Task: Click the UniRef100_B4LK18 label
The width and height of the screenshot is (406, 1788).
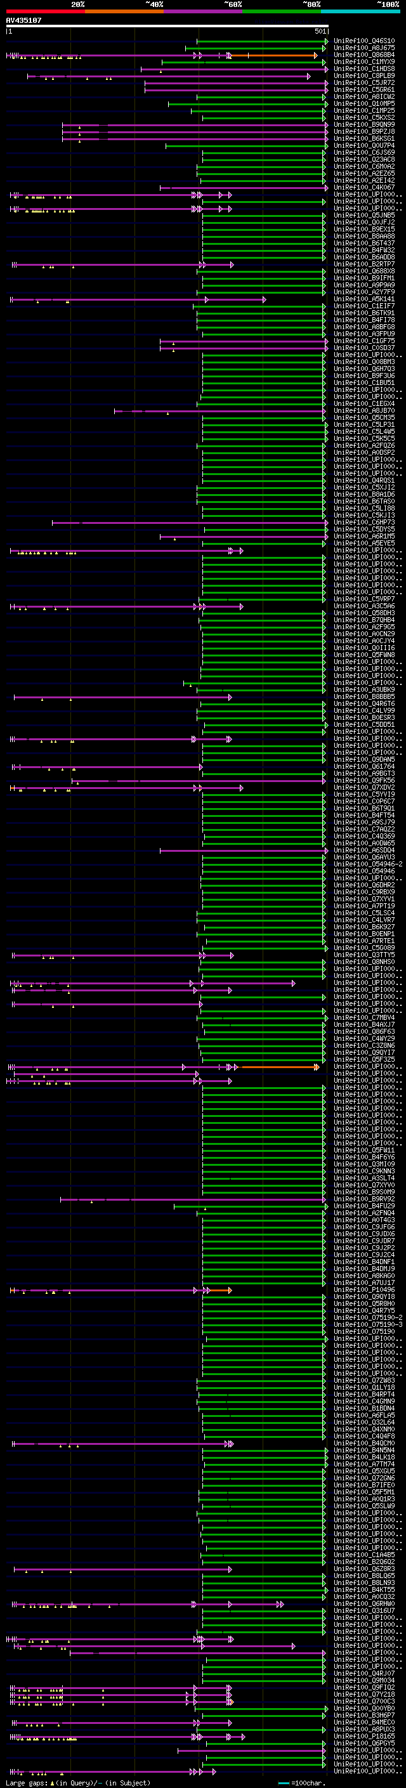Action: click(364, 1457)
